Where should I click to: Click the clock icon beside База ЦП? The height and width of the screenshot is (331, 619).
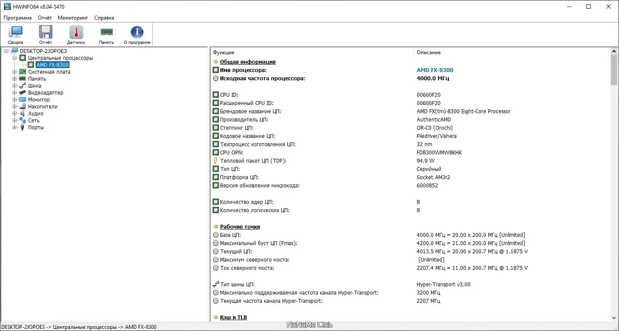click(x=216, y=235)
